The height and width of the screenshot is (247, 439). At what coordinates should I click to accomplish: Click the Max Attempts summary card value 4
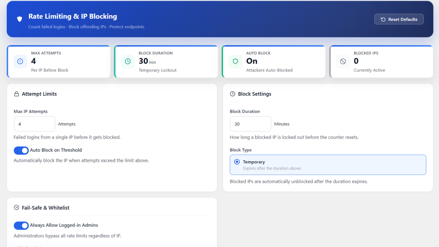click(x=34, y=61)
